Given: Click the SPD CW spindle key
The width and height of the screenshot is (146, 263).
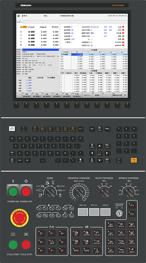Looking at the screenshot, I should pos(111,233).
